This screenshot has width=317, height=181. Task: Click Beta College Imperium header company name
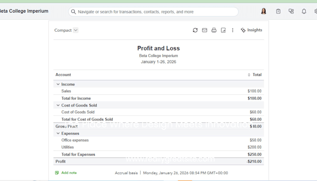click(24, 11)
